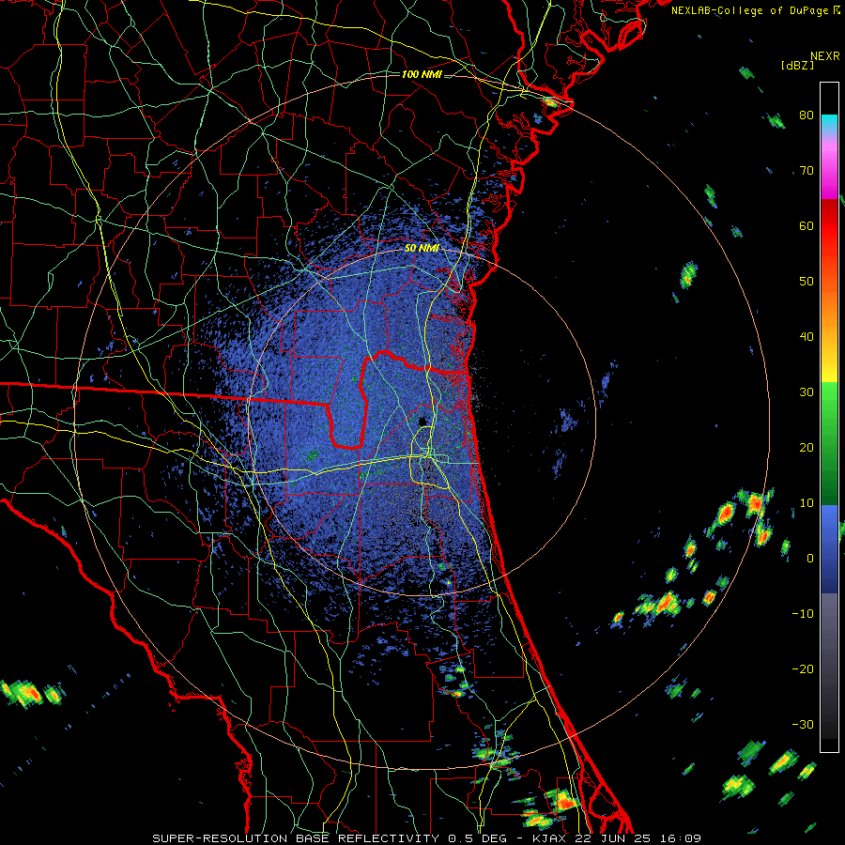The height and width of the screenshot is (845, 845).
Task: Select the "NEXLAB-College of DuPage" credit text
Action: 752,10
